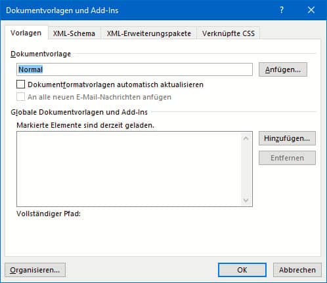The height and width of the screenshot is (283, 327).
Task: Click the list's scroll up arrow
Action: point(246,138)
